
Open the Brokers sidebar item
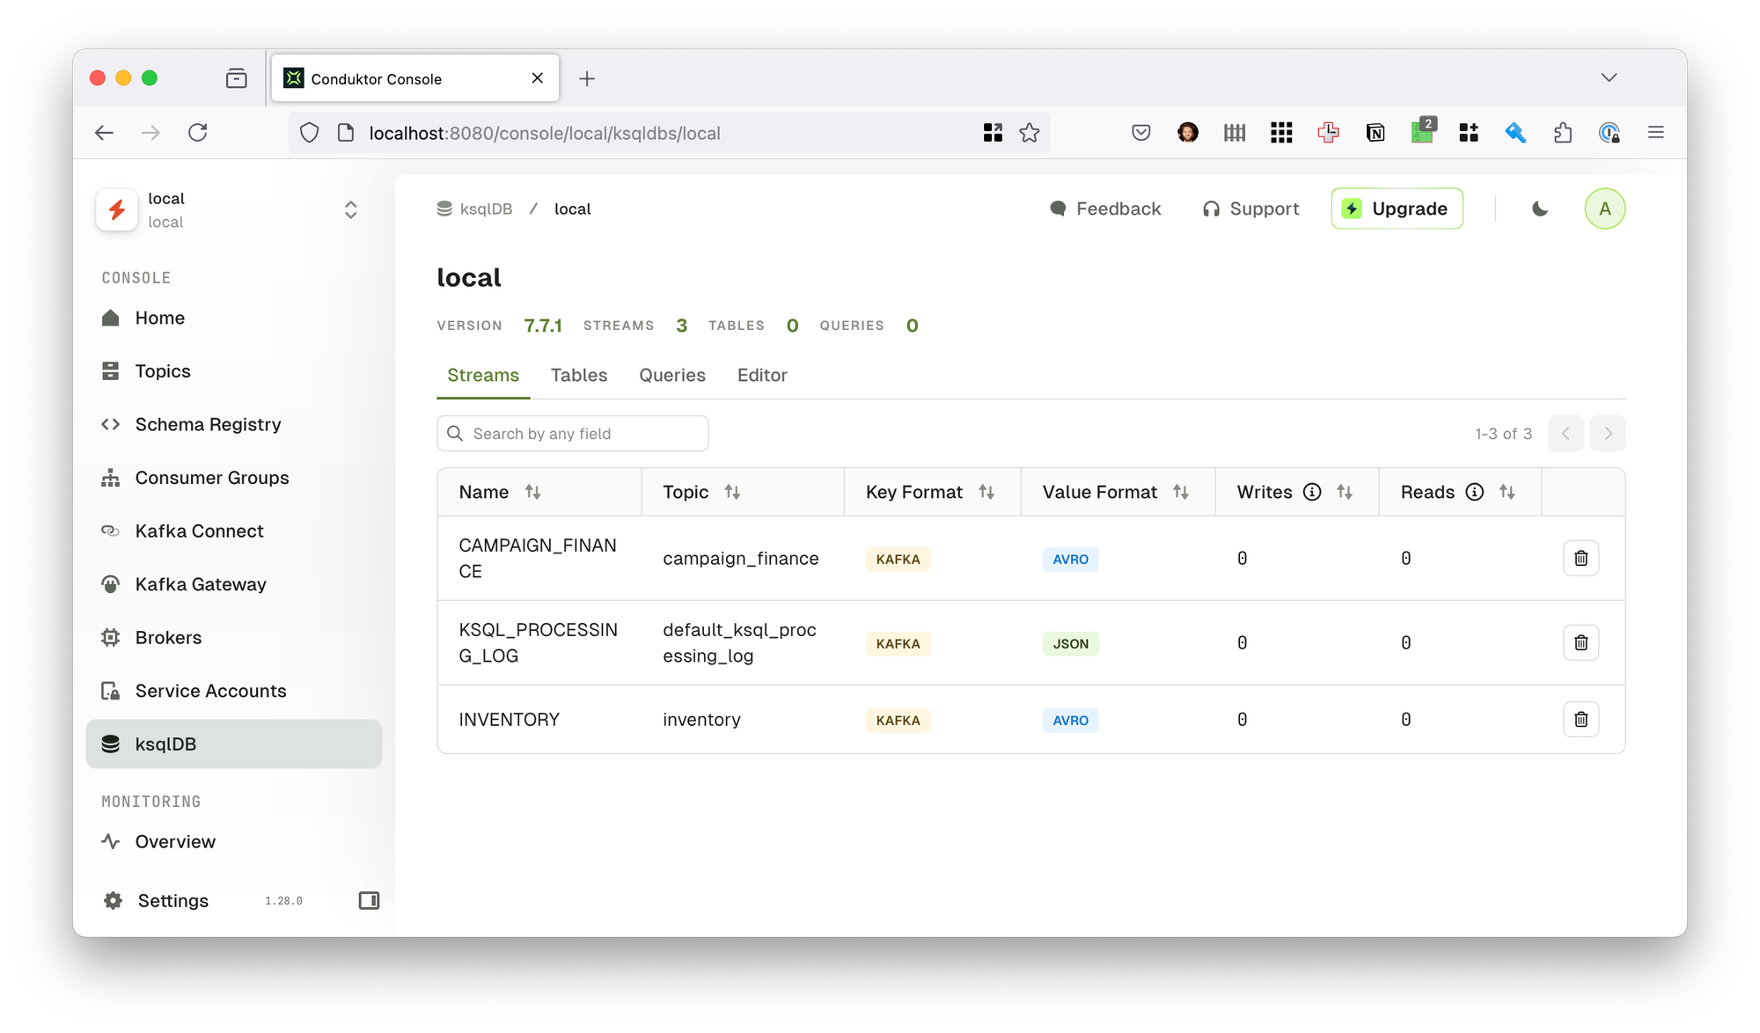point(168,637)
